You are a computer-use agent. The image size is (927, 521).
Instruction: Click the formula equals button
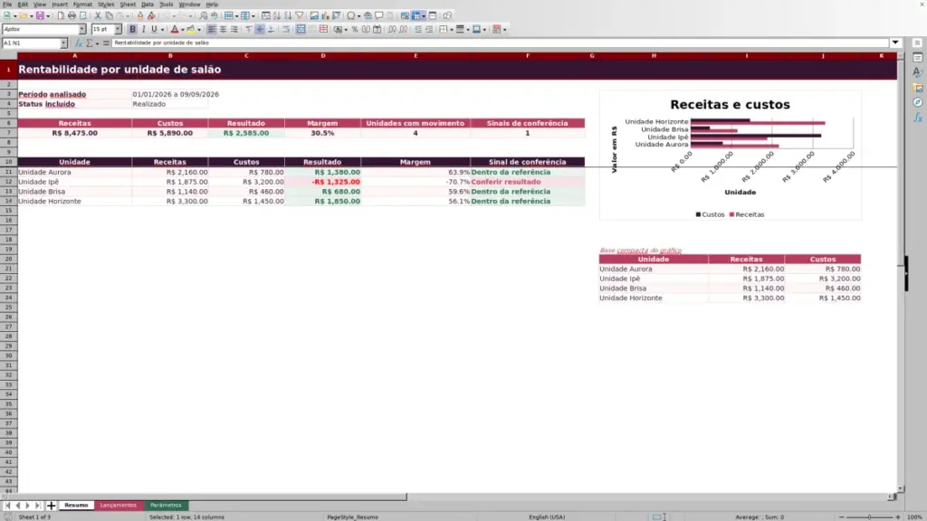point(106,43)
